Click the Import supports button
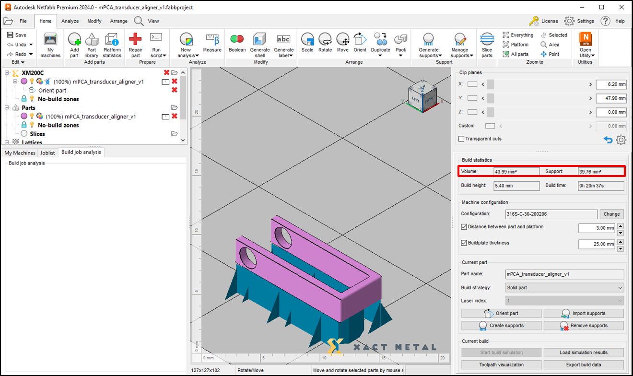The width and height of the screenshot is (633, 376). (584, 313)
